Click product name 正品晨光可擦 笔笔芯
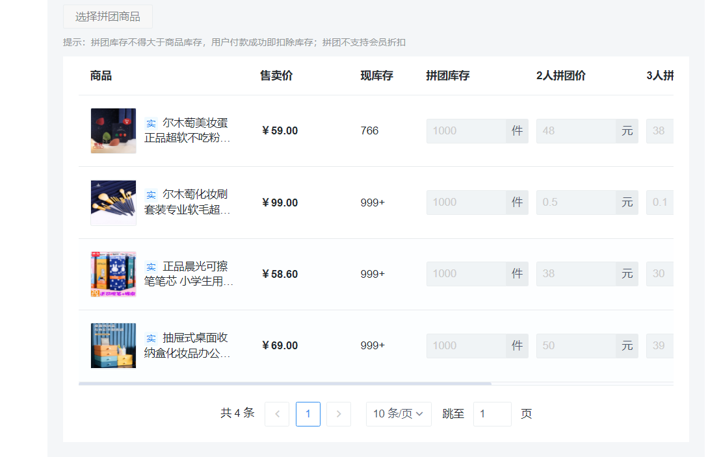Screen dimensions: 708x457 [189, 273]
